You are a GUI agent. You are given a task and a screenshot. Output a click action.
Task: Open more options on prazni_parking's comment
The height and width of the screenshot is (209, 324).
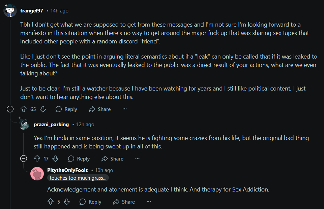(x=137, y=159)
